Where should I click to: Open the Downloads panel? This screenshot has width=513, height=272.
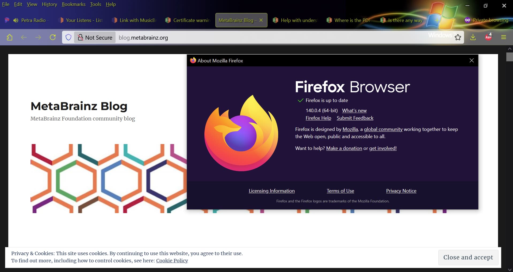coord(473,37)
